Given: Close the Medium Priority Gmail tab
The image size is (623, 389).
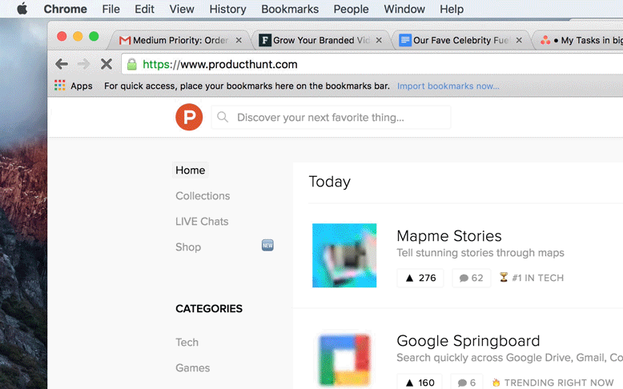Looking at the screenshot, I should click(239, 40).
